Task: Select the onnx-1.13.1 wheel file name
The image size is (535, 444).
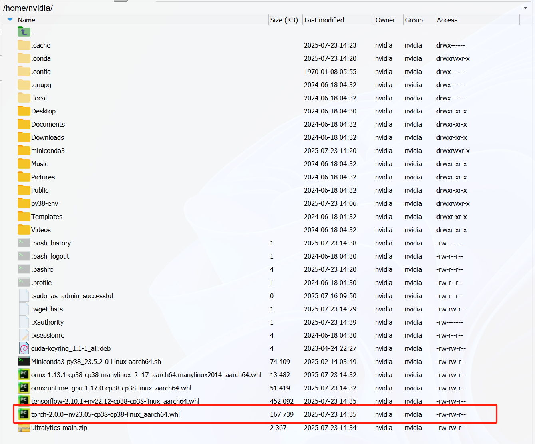Action: click(146, 374)
